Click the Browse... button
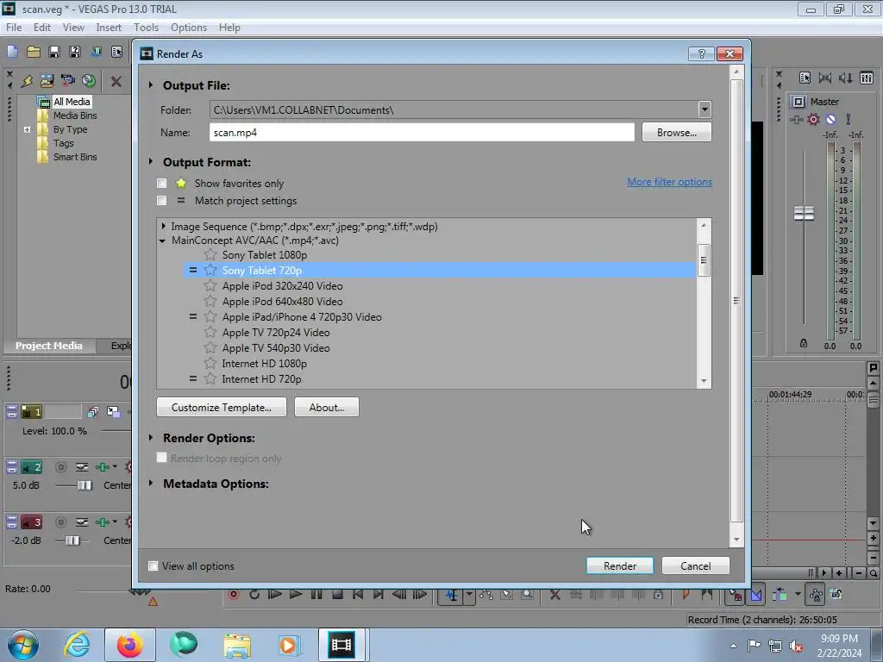The width and height of the screenshot is (883, 662). [x=676, y=132]
